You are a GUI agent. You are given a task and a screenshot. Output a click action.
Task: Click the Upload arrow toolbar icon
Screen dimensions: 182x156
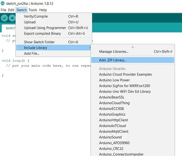(x=12, y=18)
